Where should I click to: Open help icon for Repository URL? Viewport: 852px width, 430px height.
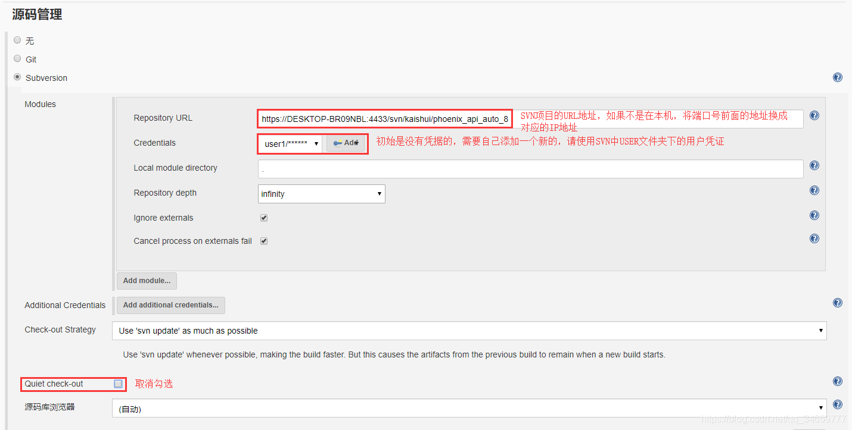click(814, 115)
